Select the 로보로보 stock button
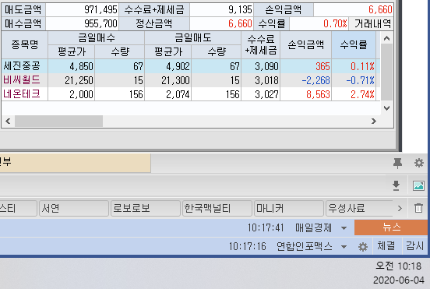430x289 pixels. (x=146, y=209)
